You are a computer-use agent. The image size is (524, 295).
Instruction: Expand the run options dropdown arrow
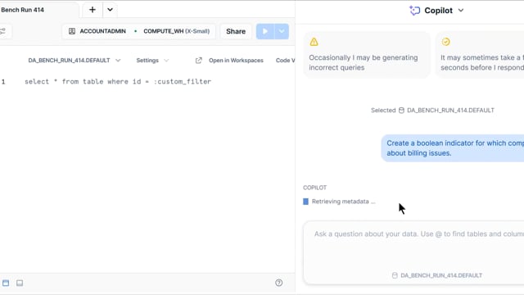pyautogui.click(x=282, y=31)
